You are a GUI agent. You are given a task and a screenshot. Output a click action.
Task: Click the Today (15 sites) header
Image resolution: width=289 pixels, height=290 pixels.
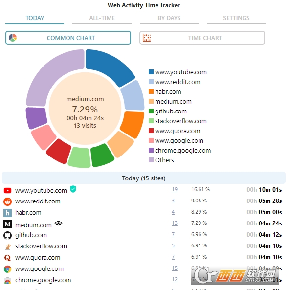coord(144,178)
